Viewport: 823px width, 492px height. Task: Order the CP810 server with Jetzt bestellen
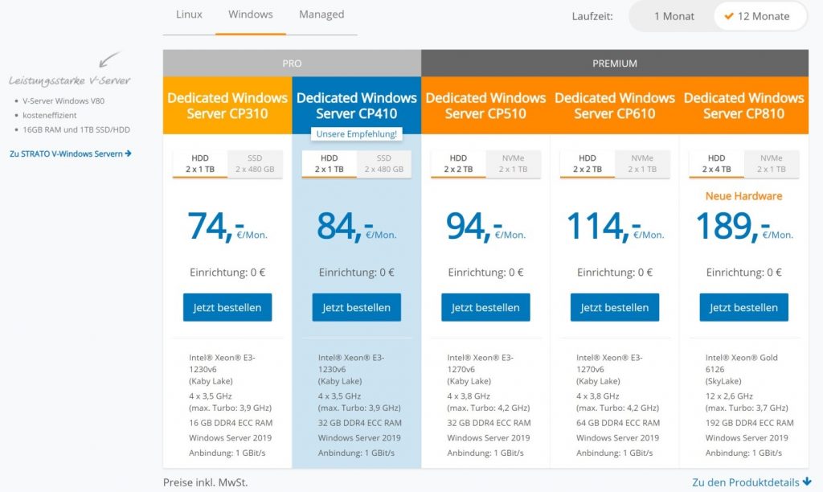743,307
